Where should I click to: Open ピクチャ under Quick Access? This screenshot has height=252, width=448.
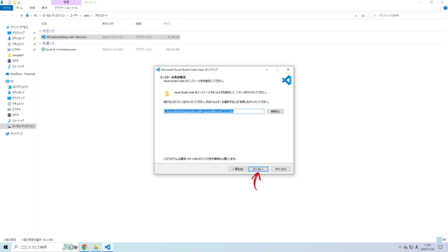coord(16,50)
